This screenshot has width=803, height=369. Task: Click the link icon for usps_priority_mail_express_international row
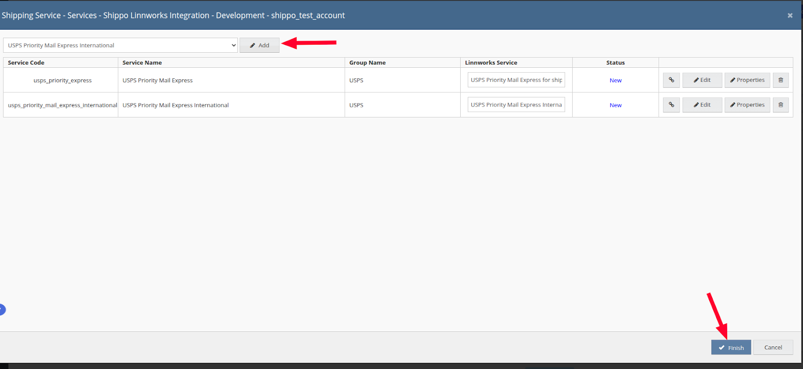(x=671, y=105)
